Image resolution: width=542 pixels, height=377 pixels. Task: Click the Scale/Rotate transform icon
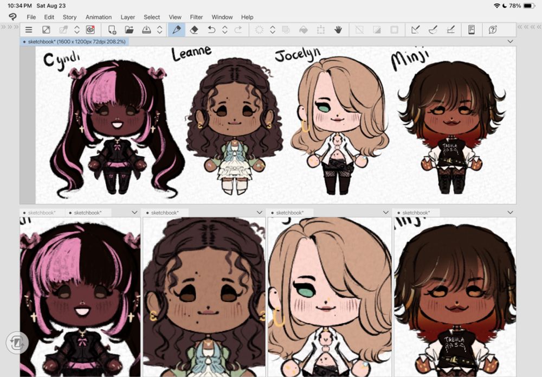[321, 30]
